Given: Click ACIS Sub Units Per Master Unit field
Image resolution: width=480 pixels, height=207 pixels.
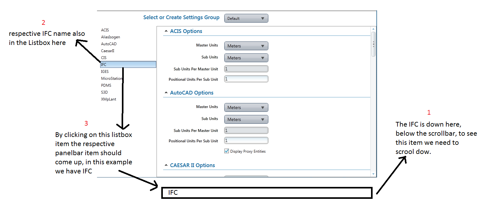Looking at the screenshot, I should pyautogui.click(x=246, y=69).
